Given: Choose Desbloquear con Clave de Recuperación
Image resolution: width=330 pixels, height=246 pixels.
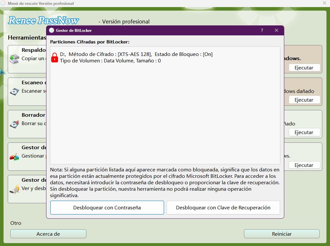Looking at the screenshot, I should coord(223,207).
